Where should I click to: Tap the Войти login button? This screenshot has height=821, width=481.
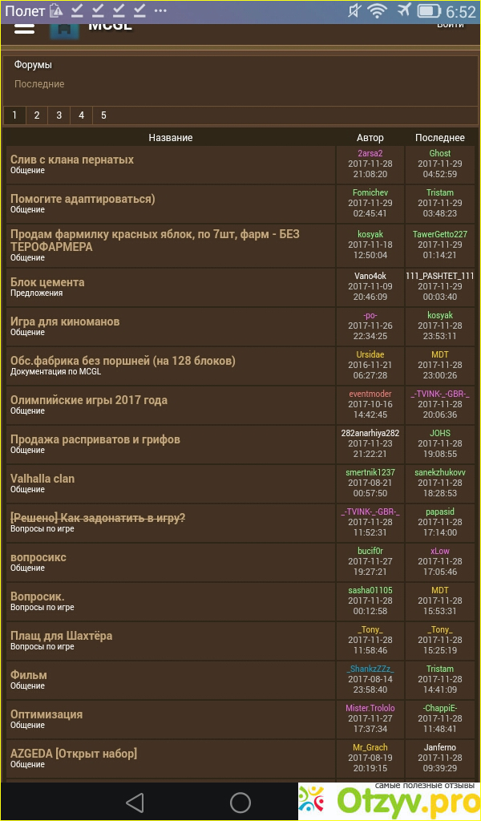[x=450, y=25]
